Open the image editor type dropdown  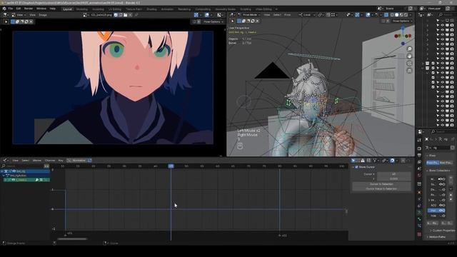coord(6,15)
